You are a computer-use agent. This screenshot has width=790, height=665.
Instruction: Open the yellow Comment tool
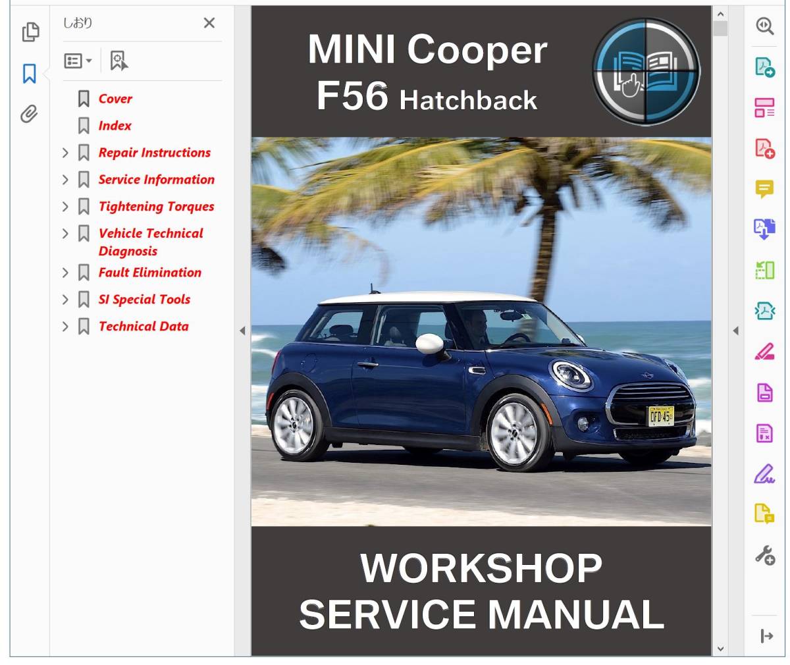click(x=764, y=189)
